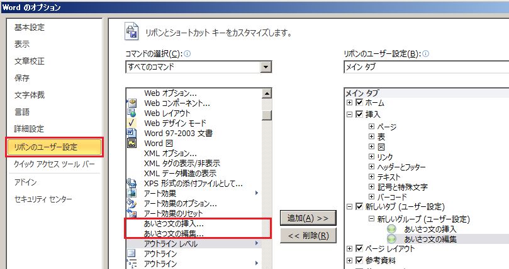Viewport: 509px width, 269px height.
Task: Open the すべてのコマンド dropdown
Action: pyautogui.click(x=266, y=67)
